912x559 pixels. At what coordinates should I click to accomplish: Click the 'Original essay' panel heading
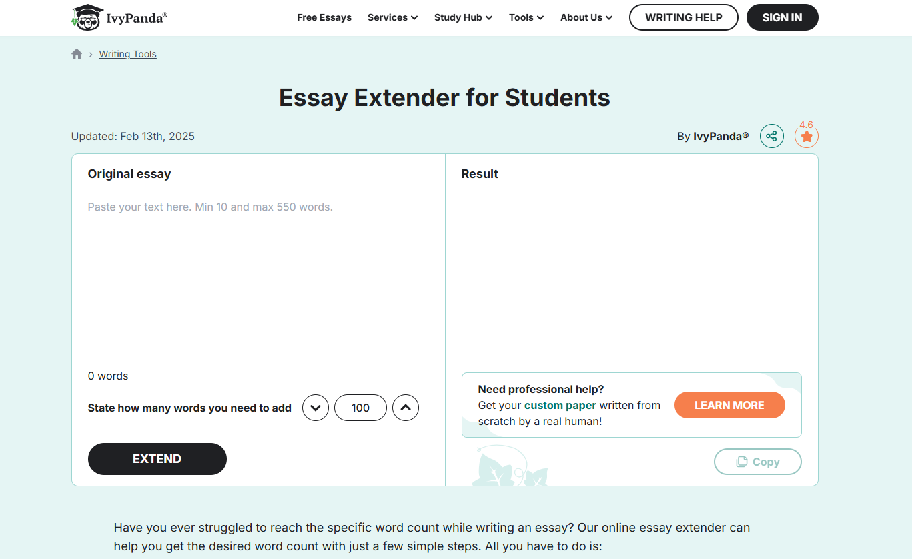pyautogui.click(x=129, y=174)
